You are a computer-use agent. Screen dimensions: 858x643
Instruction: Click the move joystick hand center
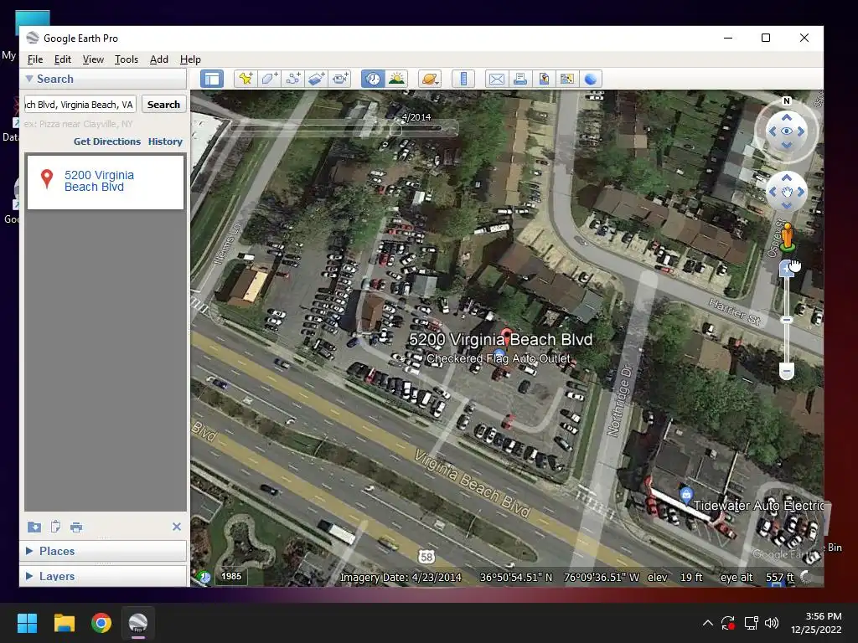(786, 192)
